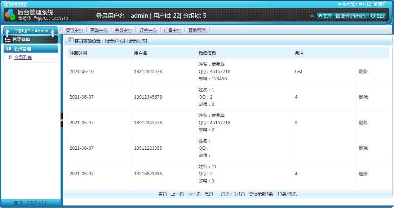The height and width of the screenshot is (208, 394).
Task: Click the 当前用户：Admin tab header
Action: pyautogui.click(x=30, y=31)
